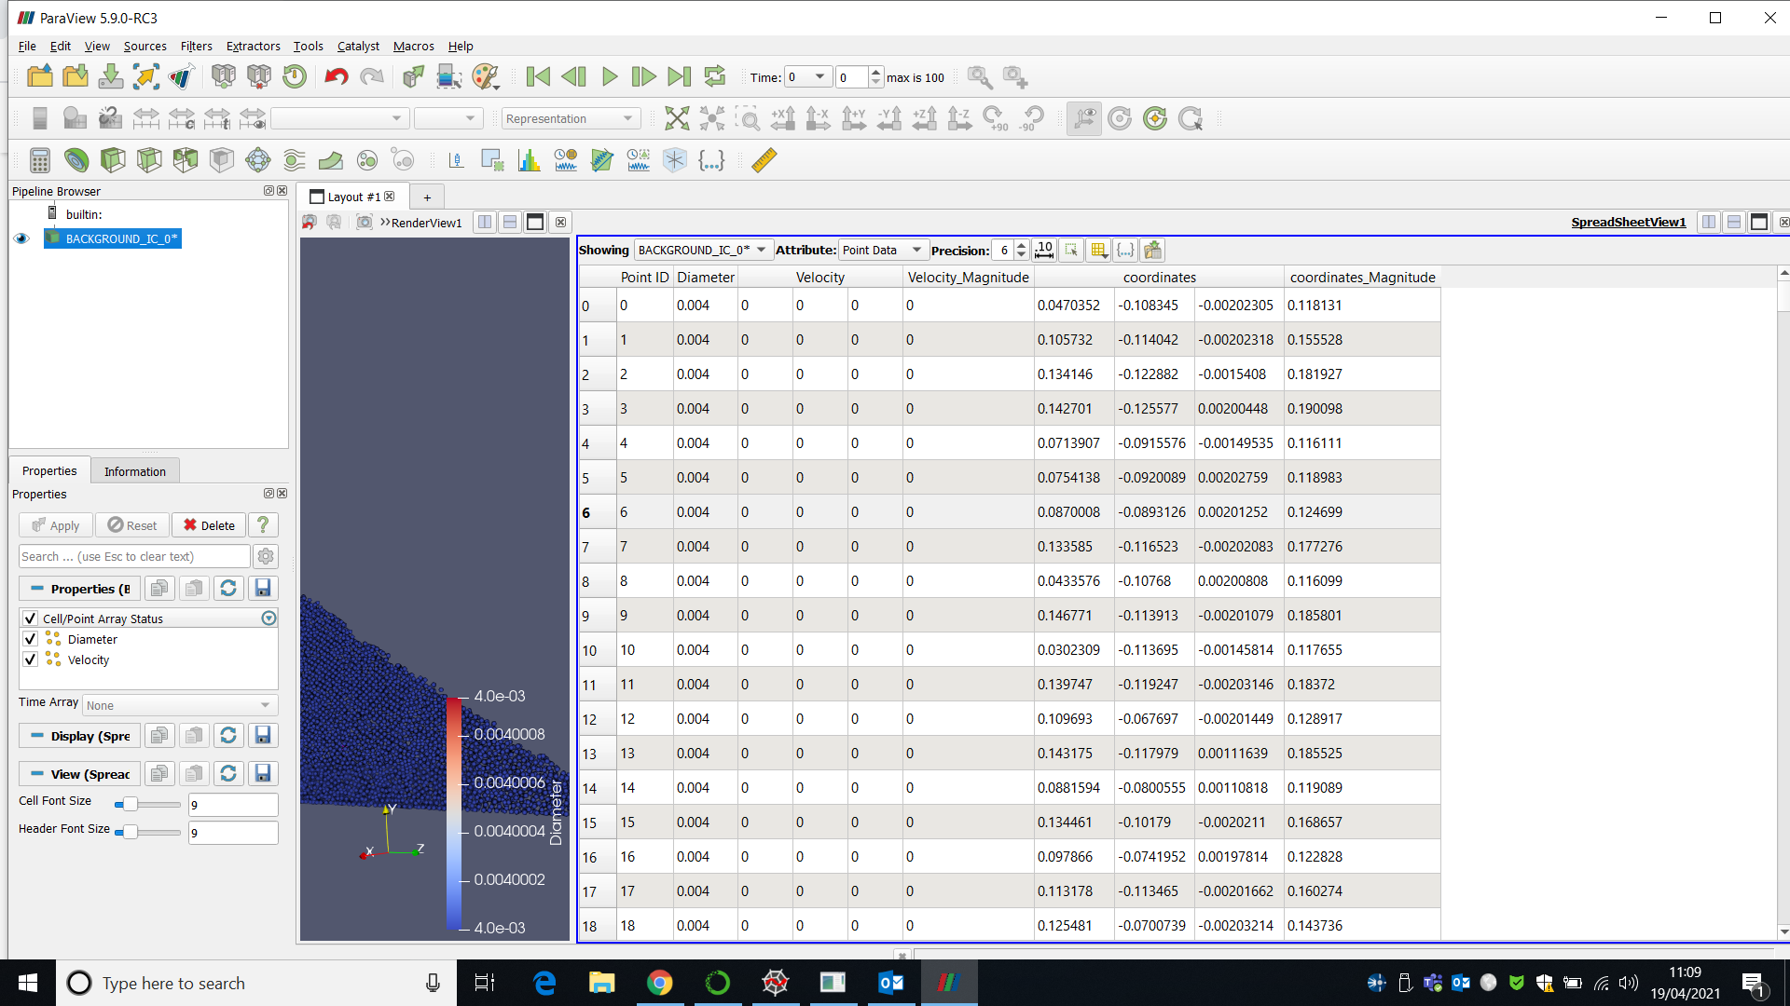Open the Time Array dropdown

[180, 705]
